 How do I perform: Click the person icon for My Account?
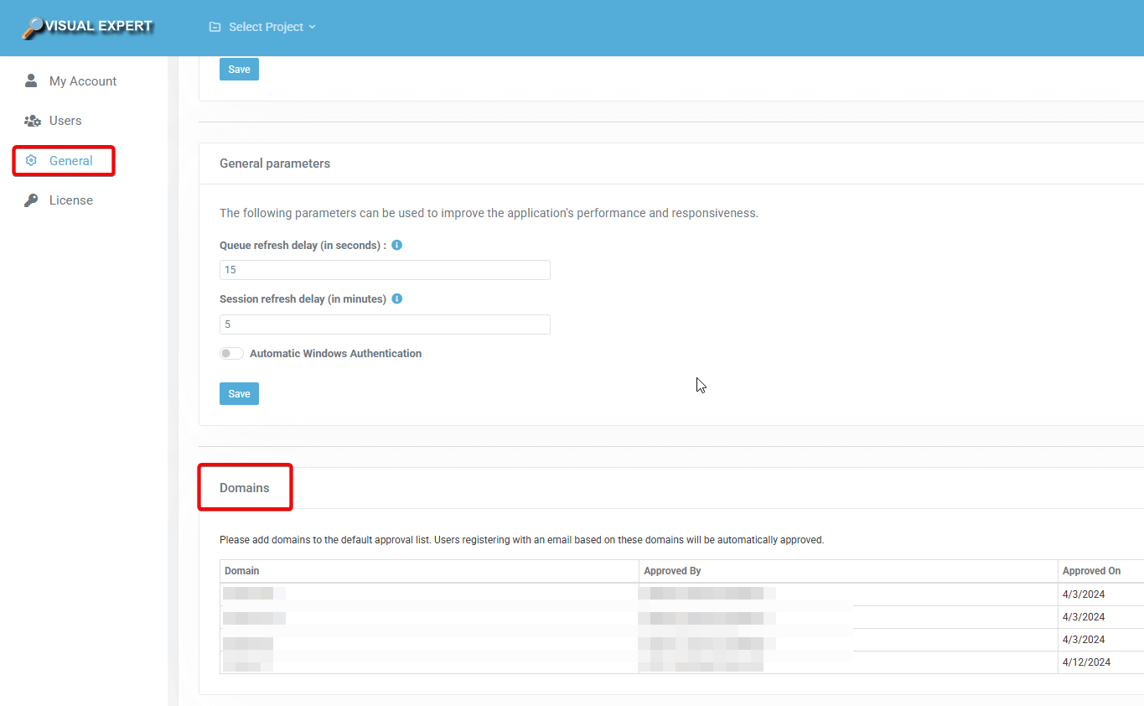point(32,80)
